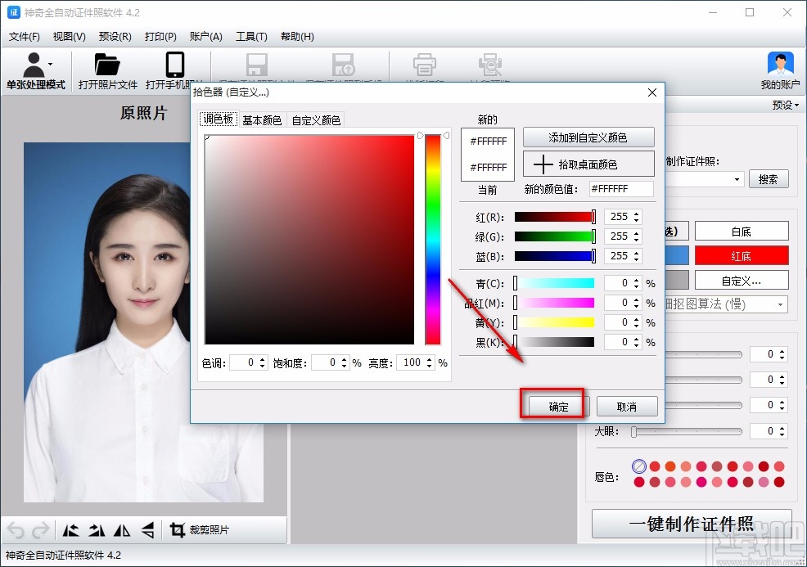Switch to the palette tab
Image resolution: width=807 pixels, height=567 pixels.
coord(219,119)
